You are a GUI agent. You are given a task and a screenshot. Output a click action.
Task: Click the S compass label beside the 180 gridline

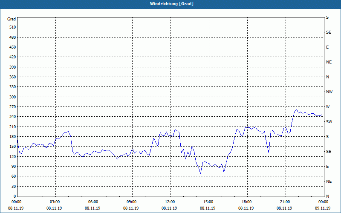[327, 137]
